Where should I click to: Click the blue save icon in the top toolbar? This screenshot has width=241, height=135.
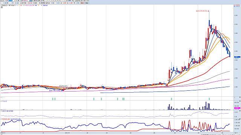pos(31,1)
